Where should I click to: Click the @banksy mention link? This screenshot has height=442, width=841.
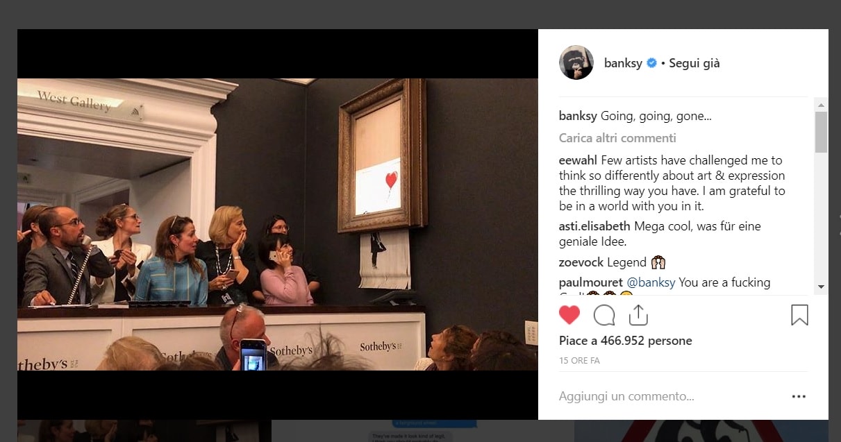(x=651, y=282)
